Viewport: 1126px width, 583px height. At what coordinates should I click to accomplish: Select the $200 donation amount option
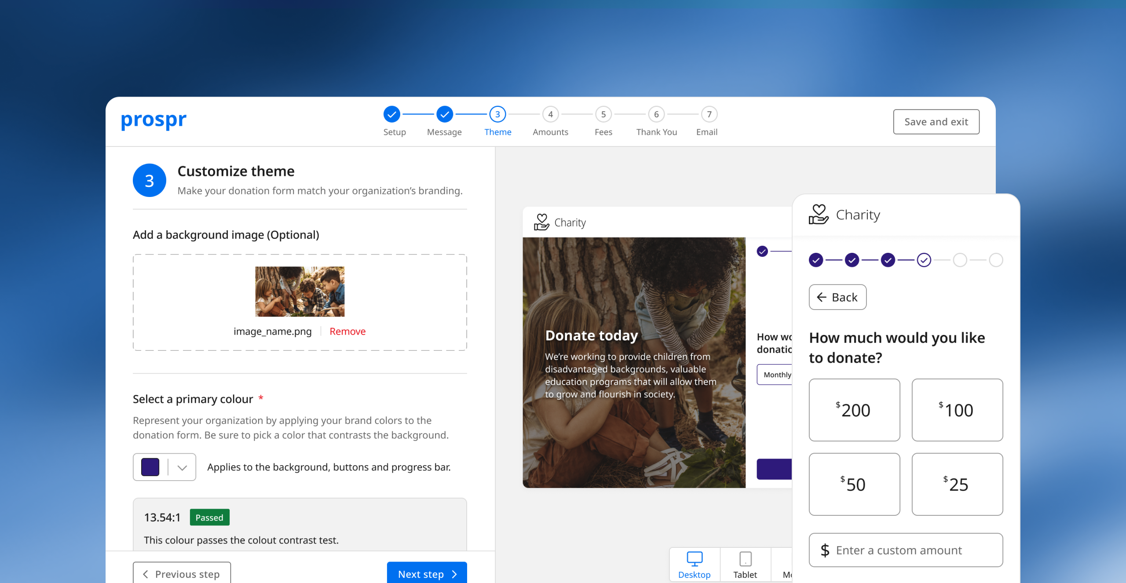click(x=854, y=410)
